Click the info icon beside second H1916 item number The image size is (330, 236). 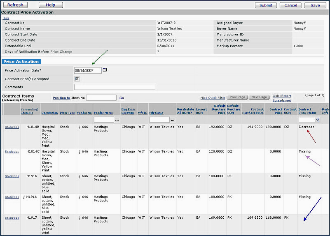(x=24, y=197)
